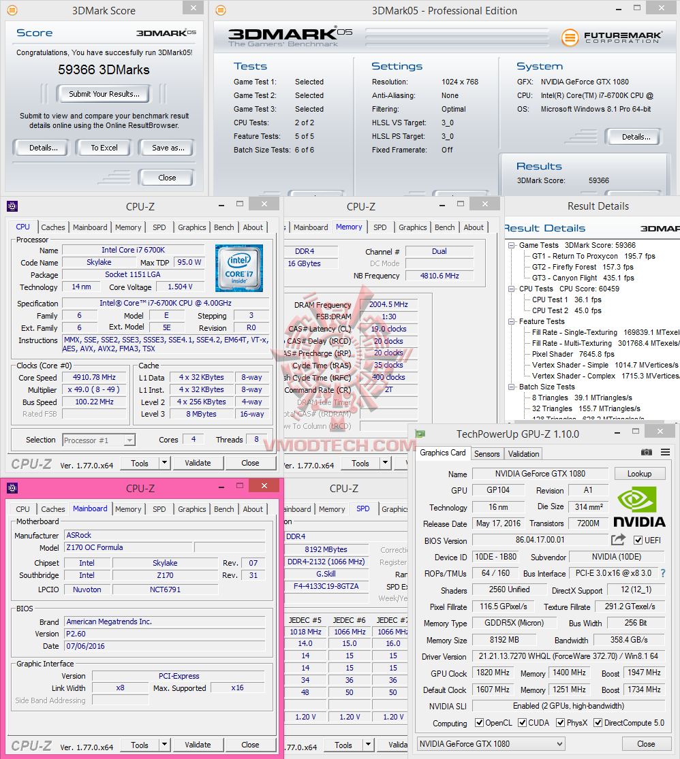
Task: Click the GPU-Z screenshot camera icon
Action: click(x=646, y=452)
